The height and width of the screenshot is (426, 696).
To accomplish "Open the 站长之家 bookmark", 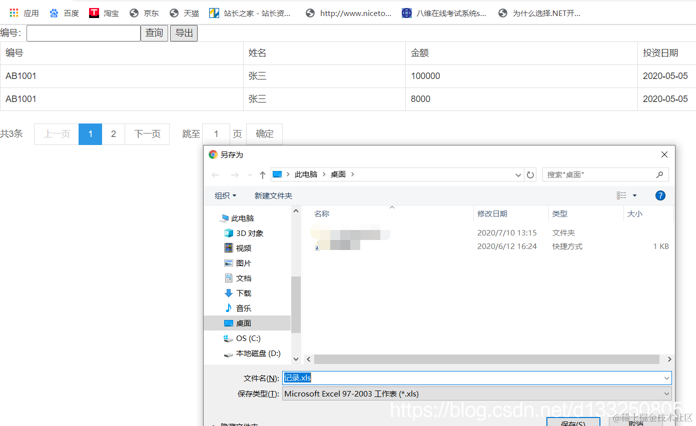I will pyautogui.click(x=250, y=13).
